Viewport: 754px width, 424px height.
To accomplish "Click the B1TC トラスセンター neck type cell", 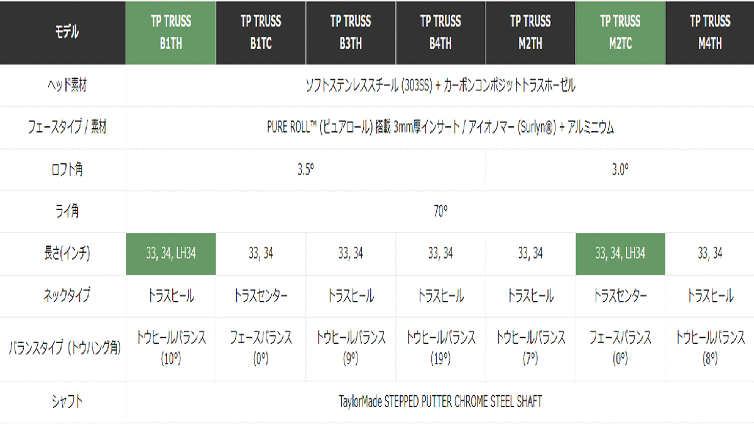I will (261, 296).
